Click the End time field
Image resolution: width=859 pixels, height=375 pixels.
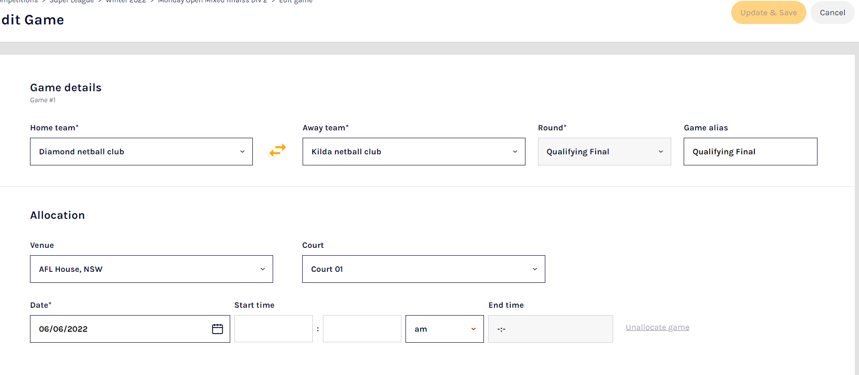(550, 329)
